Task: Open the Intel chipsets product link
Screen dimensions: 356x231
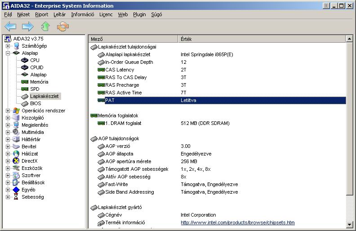Action: click(x=238, y=222)
